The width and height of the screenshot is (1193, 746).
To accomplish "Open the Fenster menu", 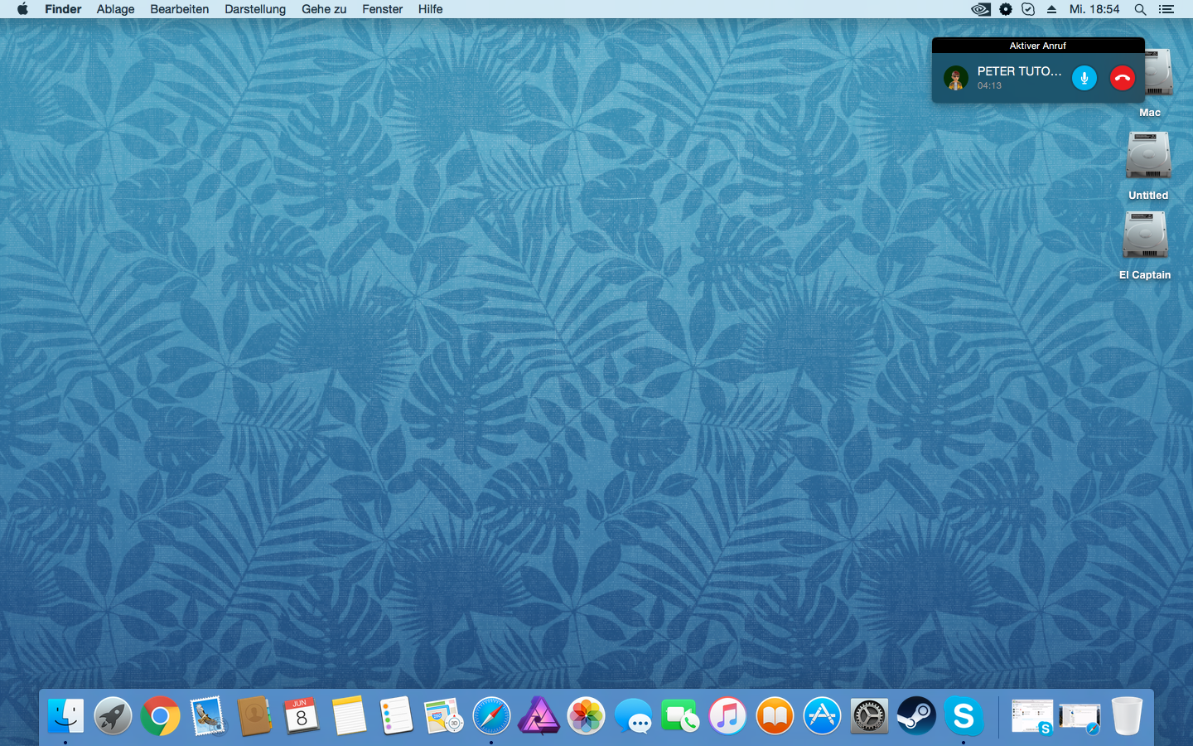I will 382,9.
